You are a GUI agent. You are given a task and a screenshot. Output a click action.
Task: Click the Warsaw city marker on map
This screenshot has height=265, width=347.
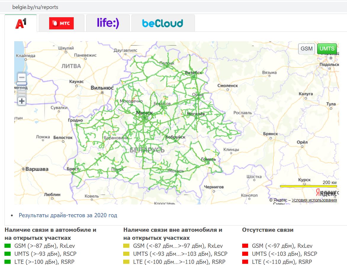pyautogui.click(x=23, y=169)
